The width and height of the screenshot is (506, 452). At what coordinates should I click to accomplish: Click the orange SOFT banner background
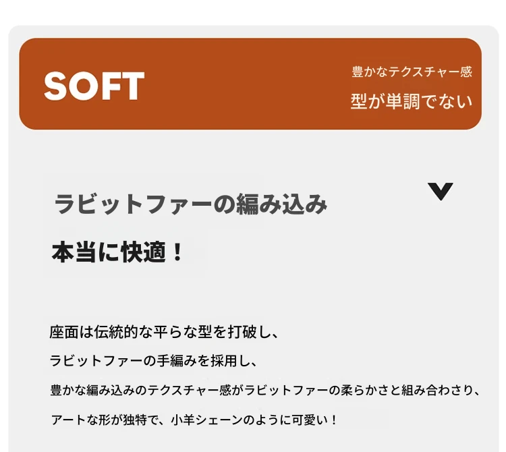tap(250, 84)
